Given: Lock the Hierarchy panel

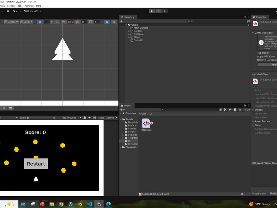Looking at the screenshot, I should click(x=245, y=17).
